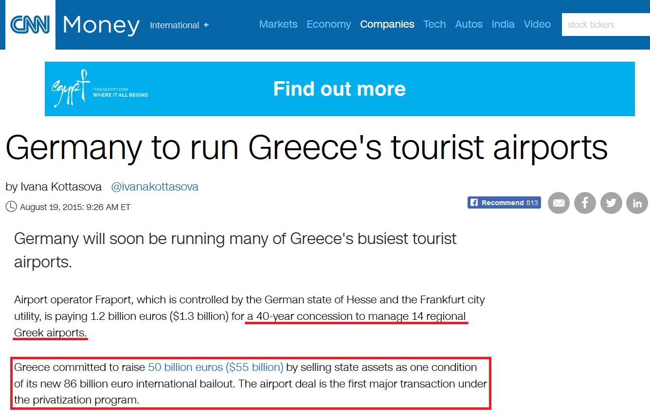This screenshot has width=650, height=420.
Task: Open the Markets section
Action: [x=278, y=24]
